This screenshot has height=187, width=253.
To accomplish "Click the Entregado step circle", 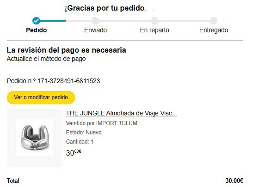I will (x=214, y=21).
